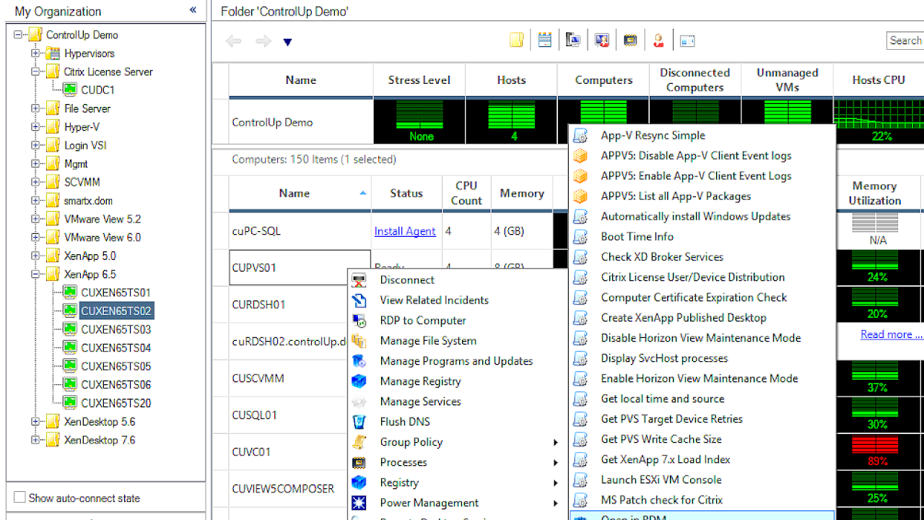Collapse the XenApp 6.5 folder
Viewport: 924px width, 520px height.
[x=35, y=274]
